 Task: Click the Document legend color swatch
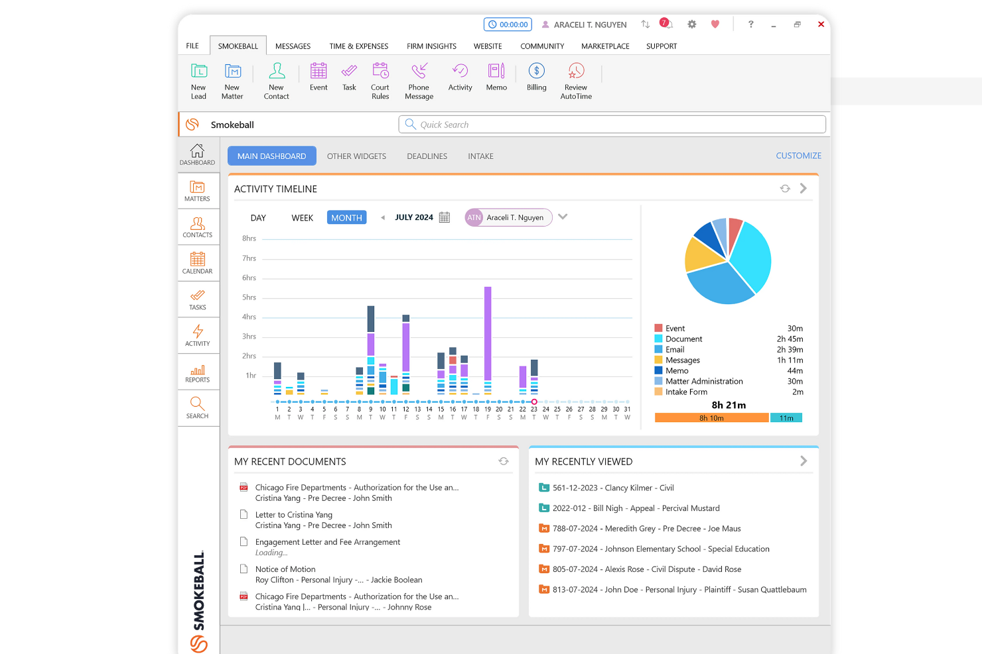(658, 339)
